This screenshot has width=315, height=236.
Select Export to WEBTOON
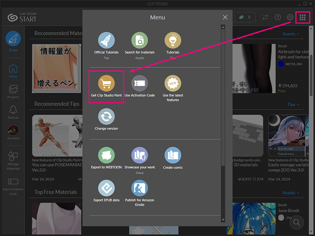[106, 156]
